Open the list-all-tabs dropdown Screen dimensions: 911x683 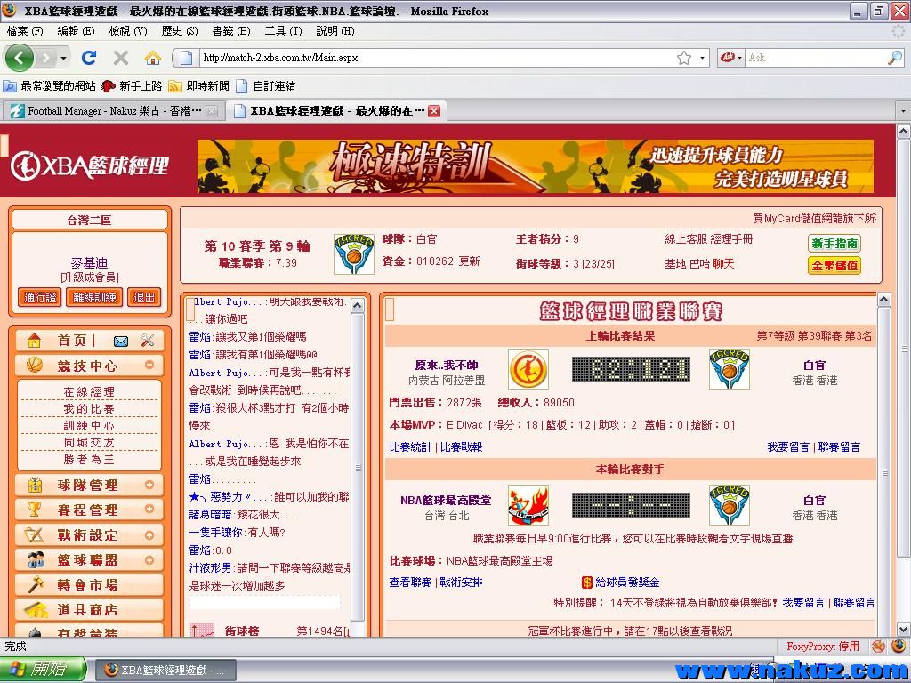point(903,110)
